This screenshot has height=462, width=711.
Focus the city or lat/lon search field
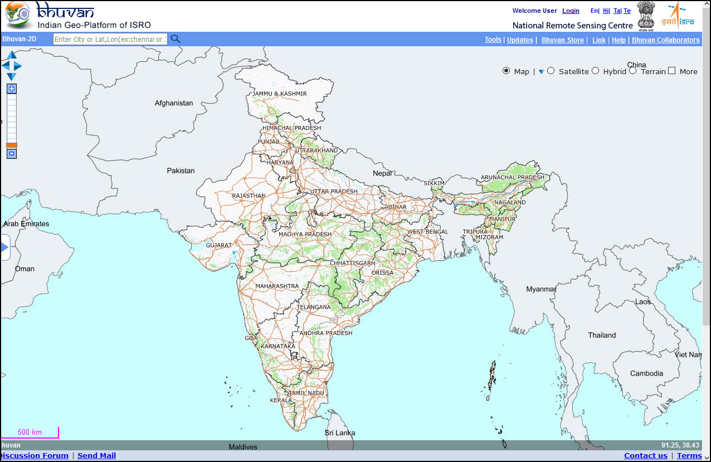[x=110, y=39]
